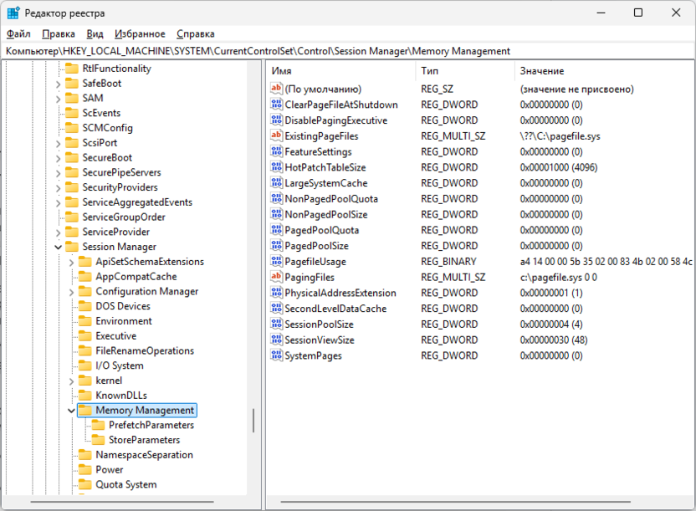
Task: Select the ExistingPageFiles string value icon
Action: coord(276,135)
